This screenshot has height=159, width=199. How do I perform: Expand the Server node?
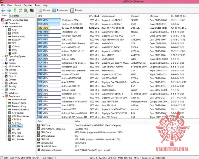point(3,60)
